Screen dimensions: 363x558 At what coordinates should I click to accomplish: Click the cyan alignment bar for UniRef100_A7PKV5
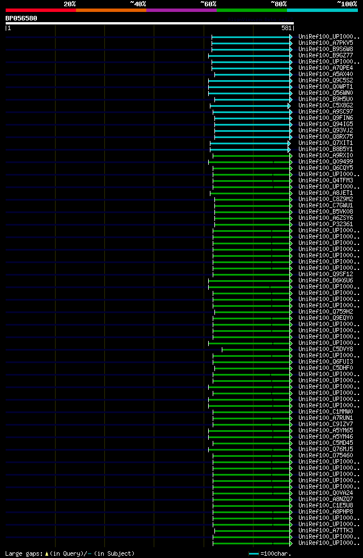[x=252, y=43]
